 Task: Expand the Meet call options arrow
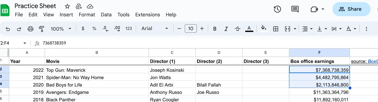(x=323, y=9)
